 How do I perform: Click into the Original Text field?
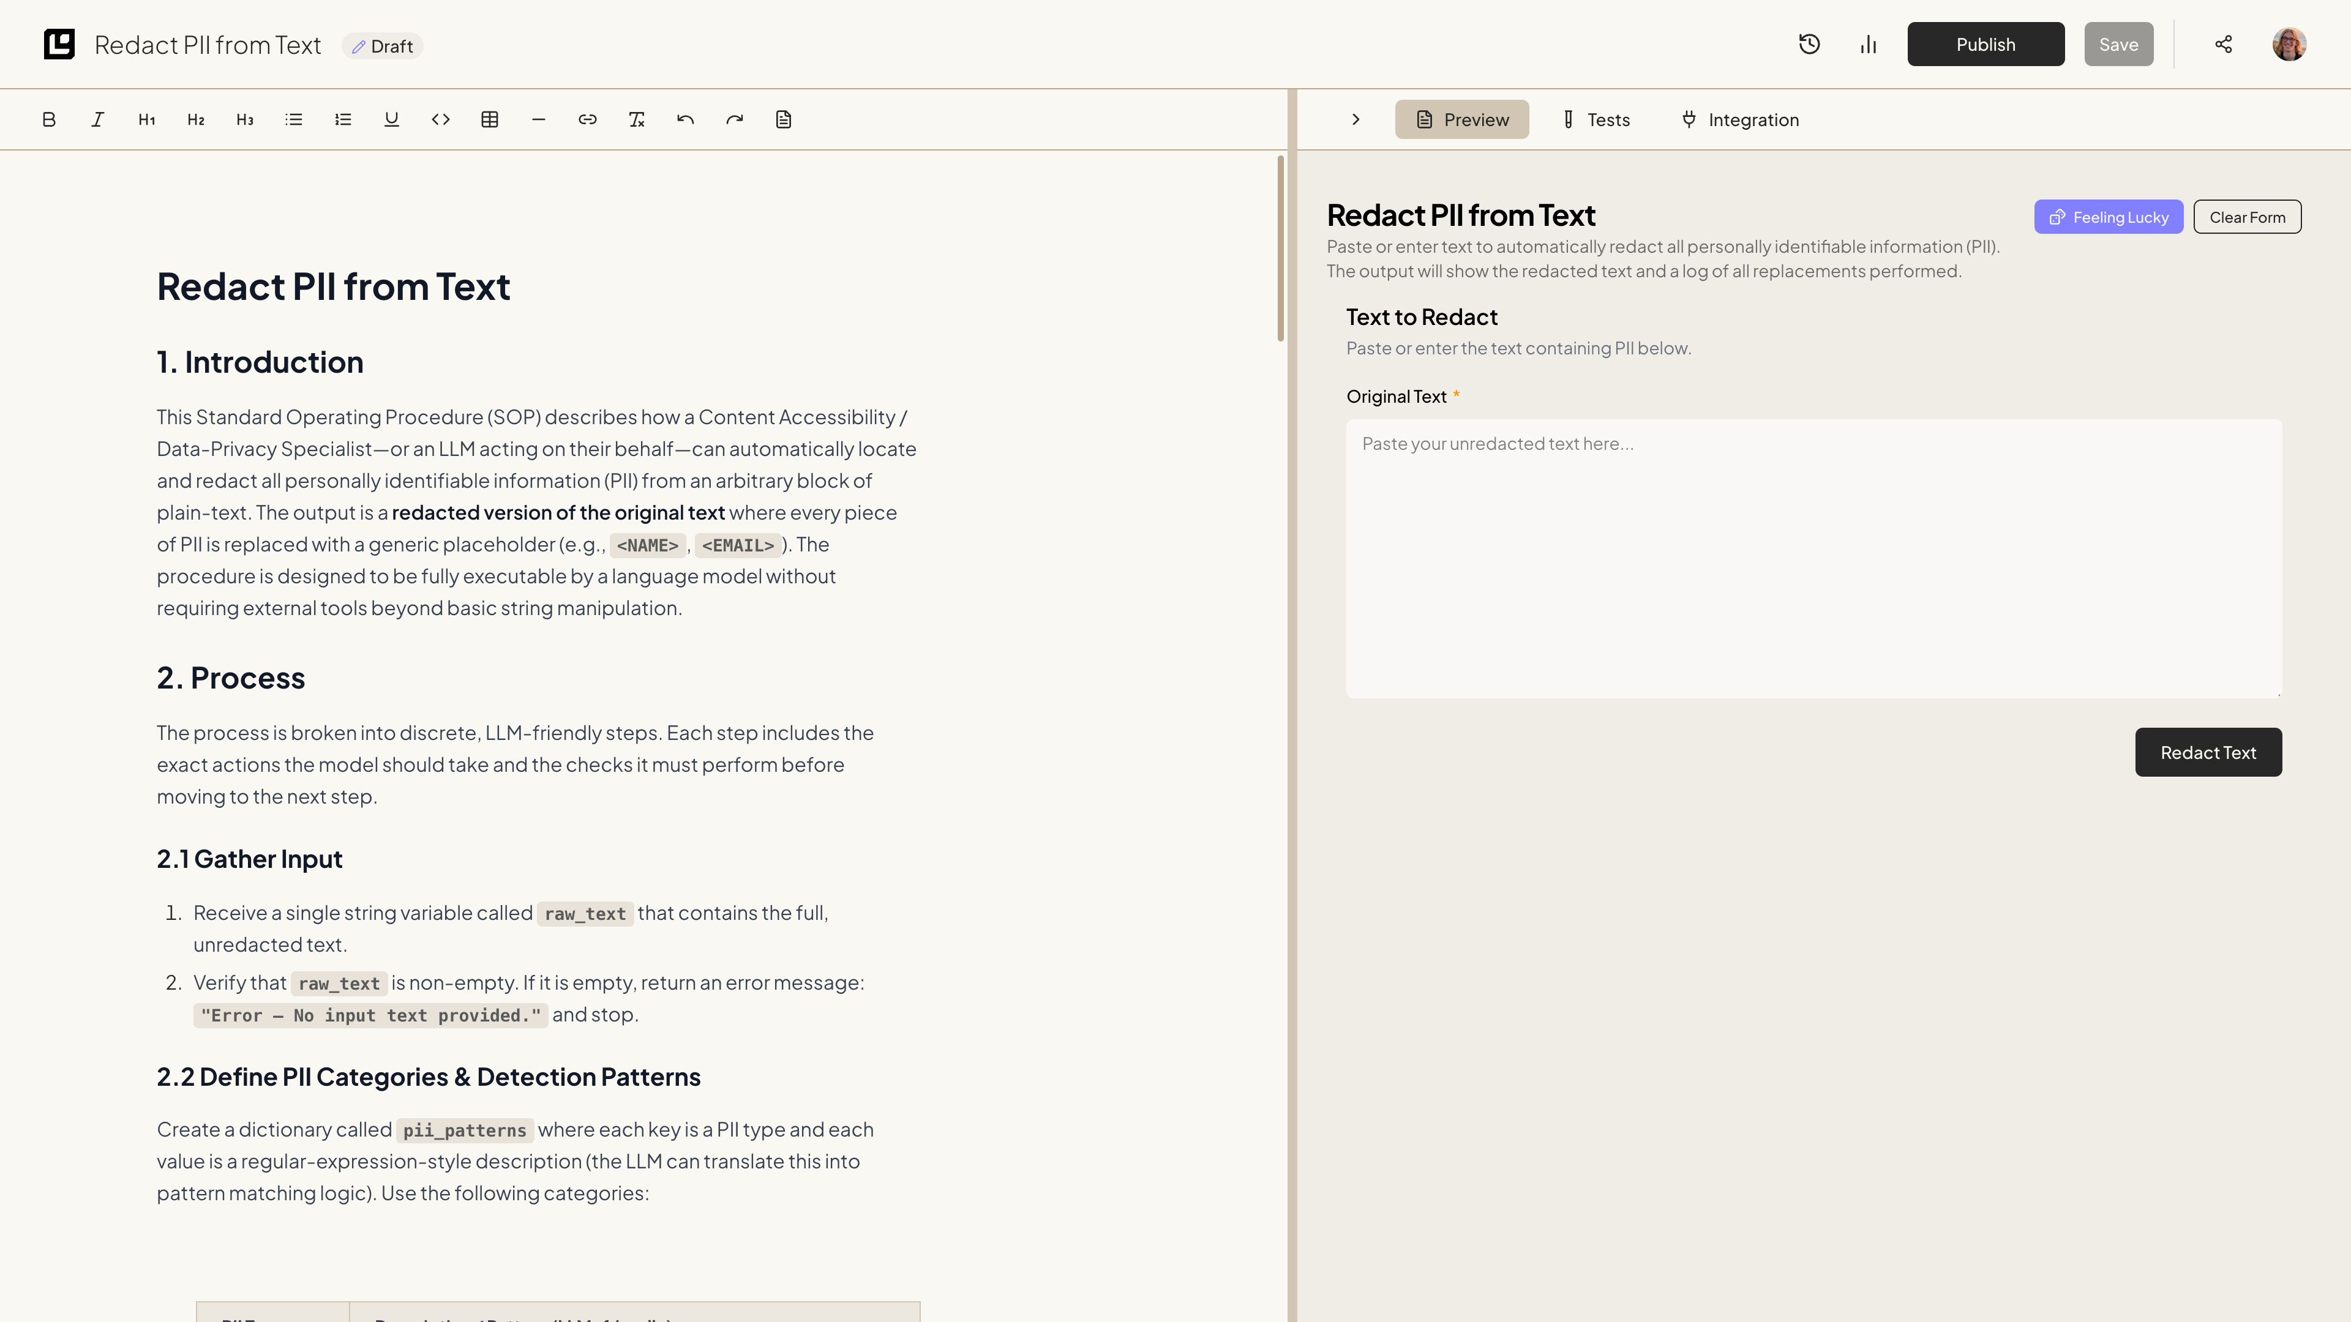pos(1812,558)
